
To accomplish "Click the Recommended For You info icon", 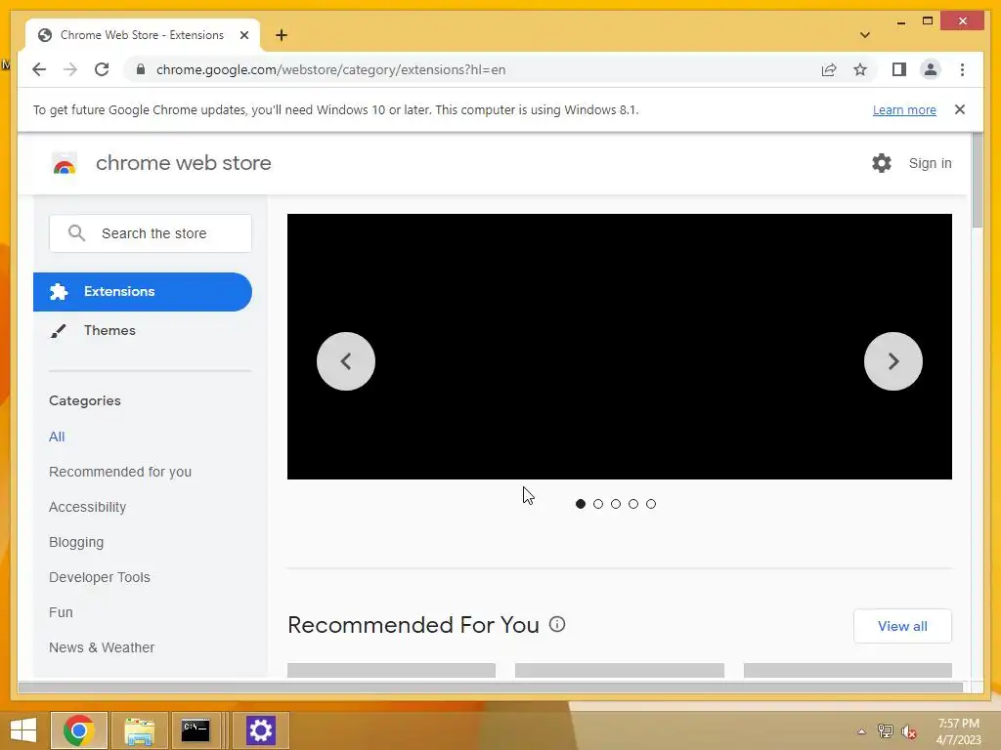I will pos(557,624).
